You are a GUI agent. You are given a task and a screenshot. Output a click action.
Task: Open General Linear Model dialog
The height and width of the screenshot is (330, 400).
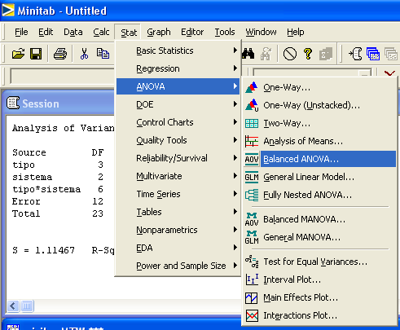pyautogui.click(x=319, y=177)
